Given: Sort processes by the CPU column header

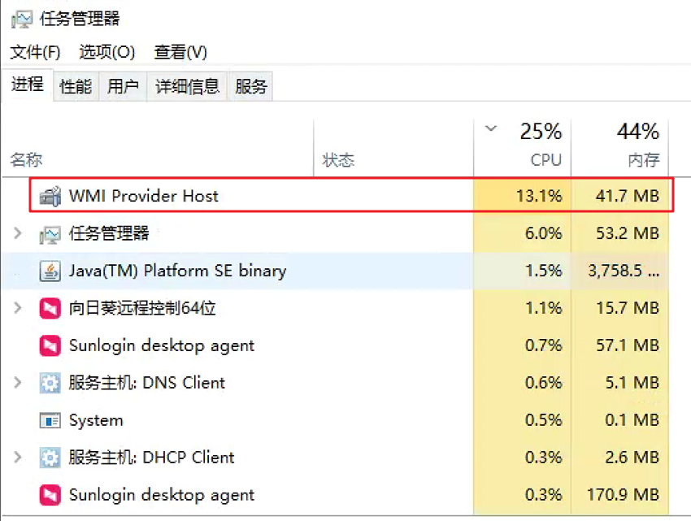Looking at the screenshot, I should [522, 147].
